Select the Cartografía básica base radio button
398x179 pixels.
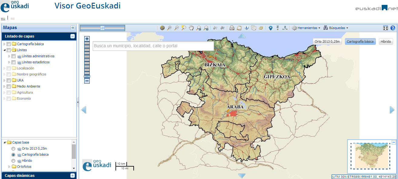[13, 155]
